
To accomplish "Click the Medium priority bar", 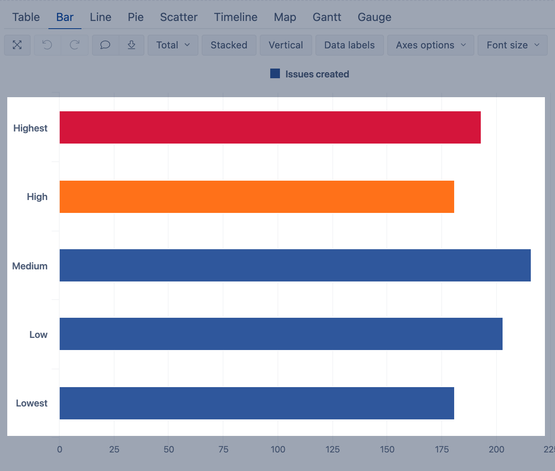I will tap(295, 265).
